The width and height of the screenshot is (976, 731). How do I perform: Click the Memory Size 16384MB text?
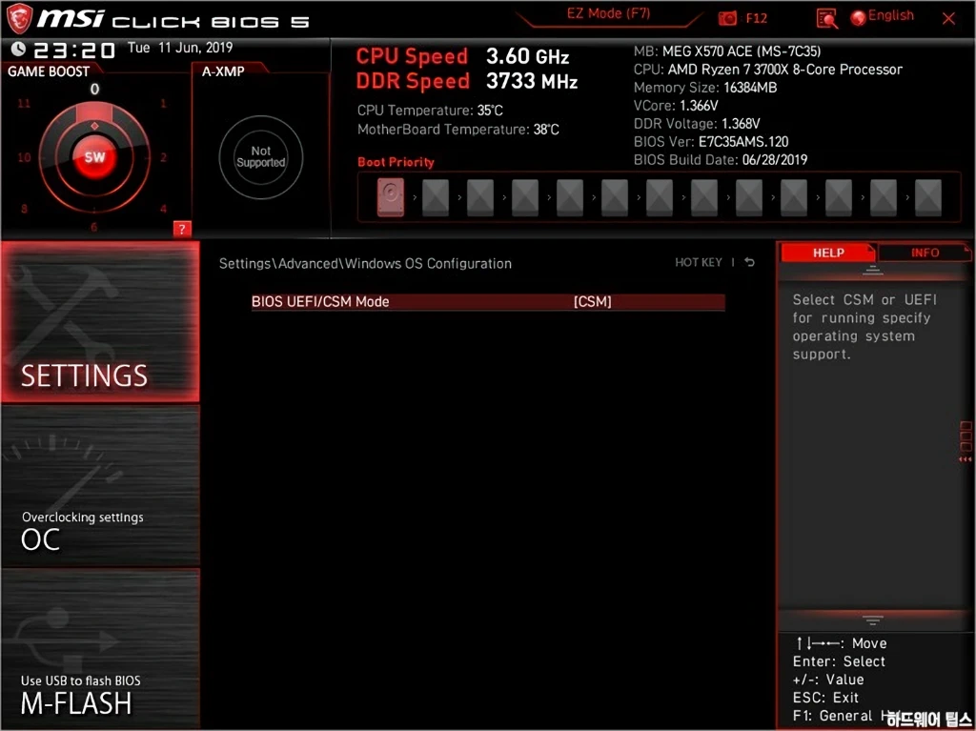point(705,87)
